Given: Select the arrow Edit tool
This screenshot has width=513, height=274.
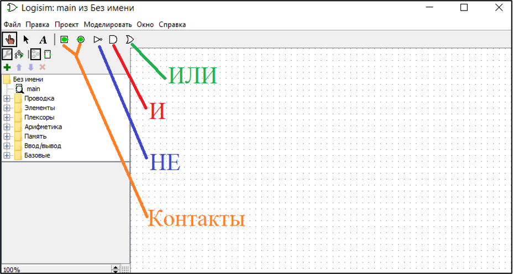Looking at the screenshot, I should click(26, 40).
